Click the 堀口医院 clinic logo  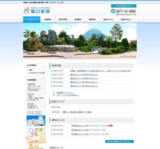coord(37,10)
